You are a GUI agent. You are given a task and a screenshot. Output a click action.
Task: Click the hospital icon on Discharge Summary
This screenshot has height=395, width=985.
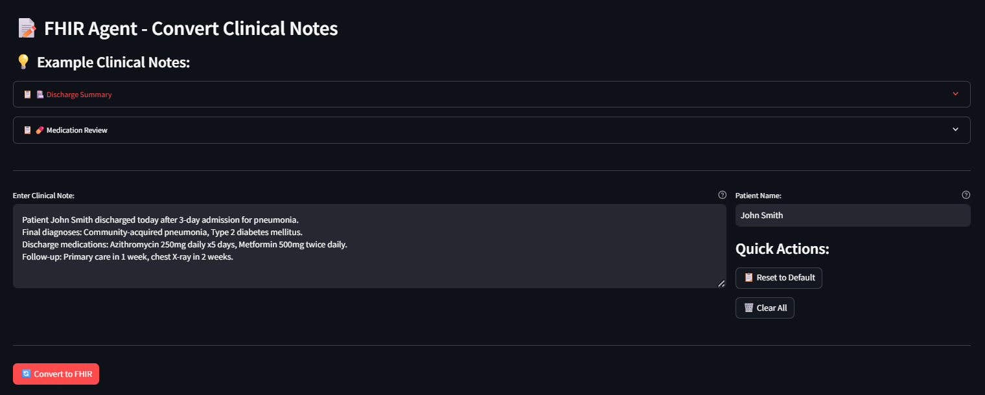[x=40, y=94]
